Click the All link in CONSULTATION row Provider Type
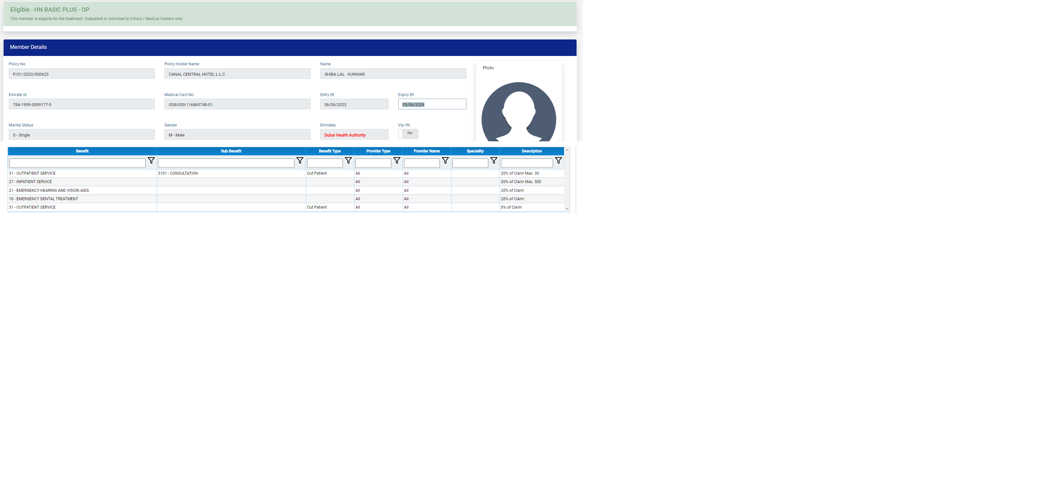The image size is (1042, 489). pos(357,173)
